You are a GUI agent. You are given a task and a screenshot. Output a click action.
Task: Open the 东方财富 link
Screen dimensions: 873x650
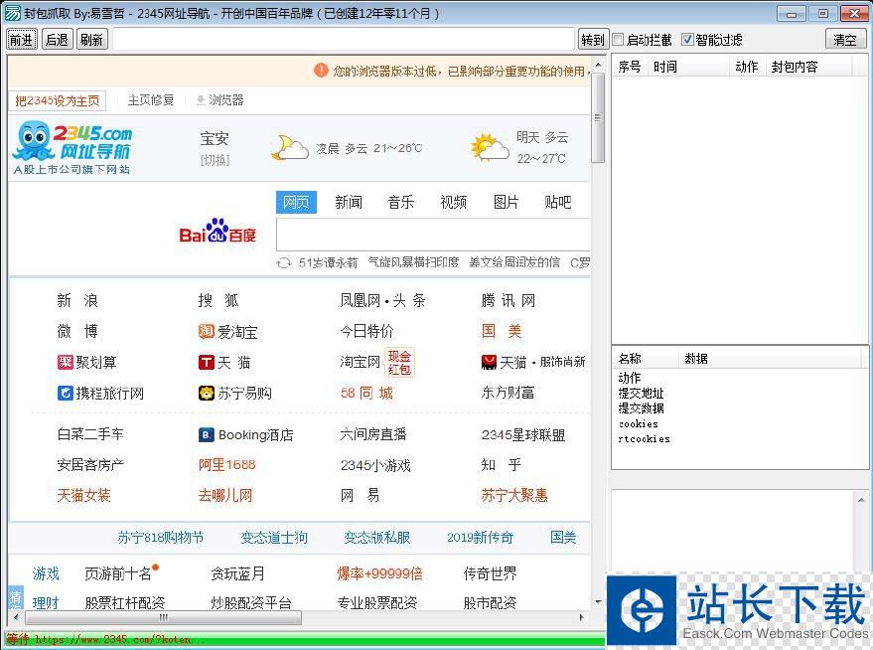[x=508, y=394]
